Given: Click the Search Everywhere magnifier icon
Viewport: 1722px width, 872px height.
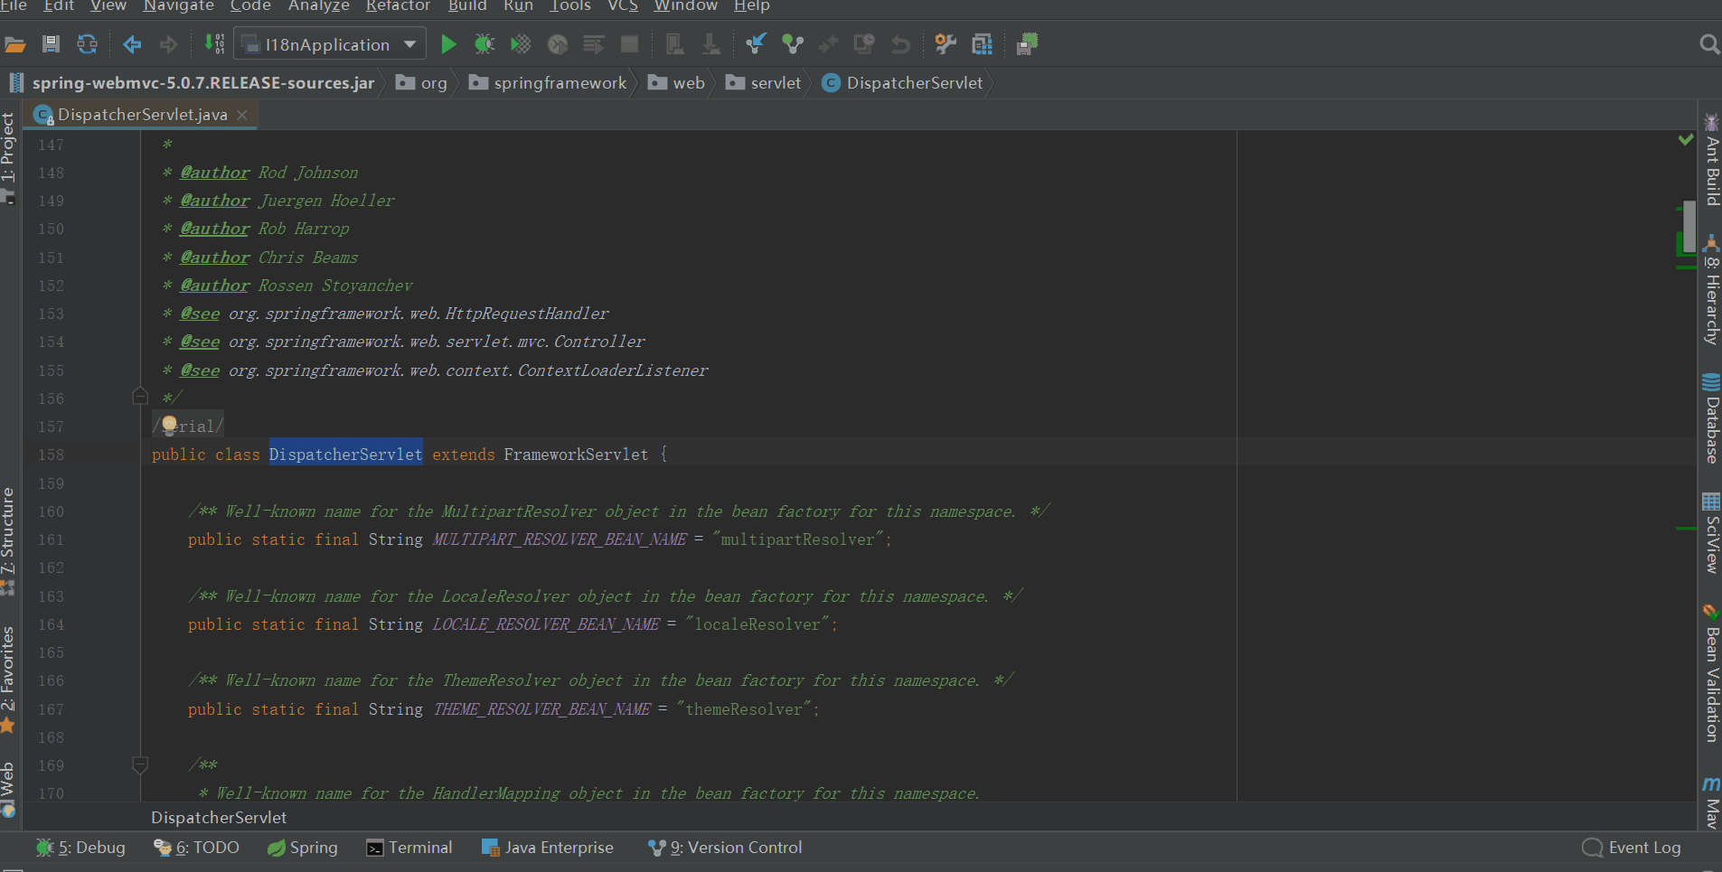Looking at the screenshot, I should coord(1708,44).
